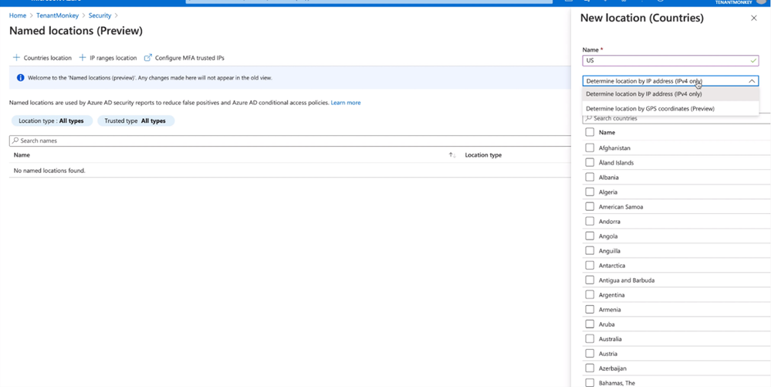Click the plus icon for Countries location
Viewport: 771px width, 387px height.
tap(17, 58)
